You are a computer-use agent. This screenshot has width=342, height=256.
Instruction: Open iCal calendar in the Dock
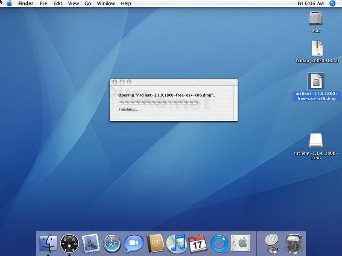[197, 242]
